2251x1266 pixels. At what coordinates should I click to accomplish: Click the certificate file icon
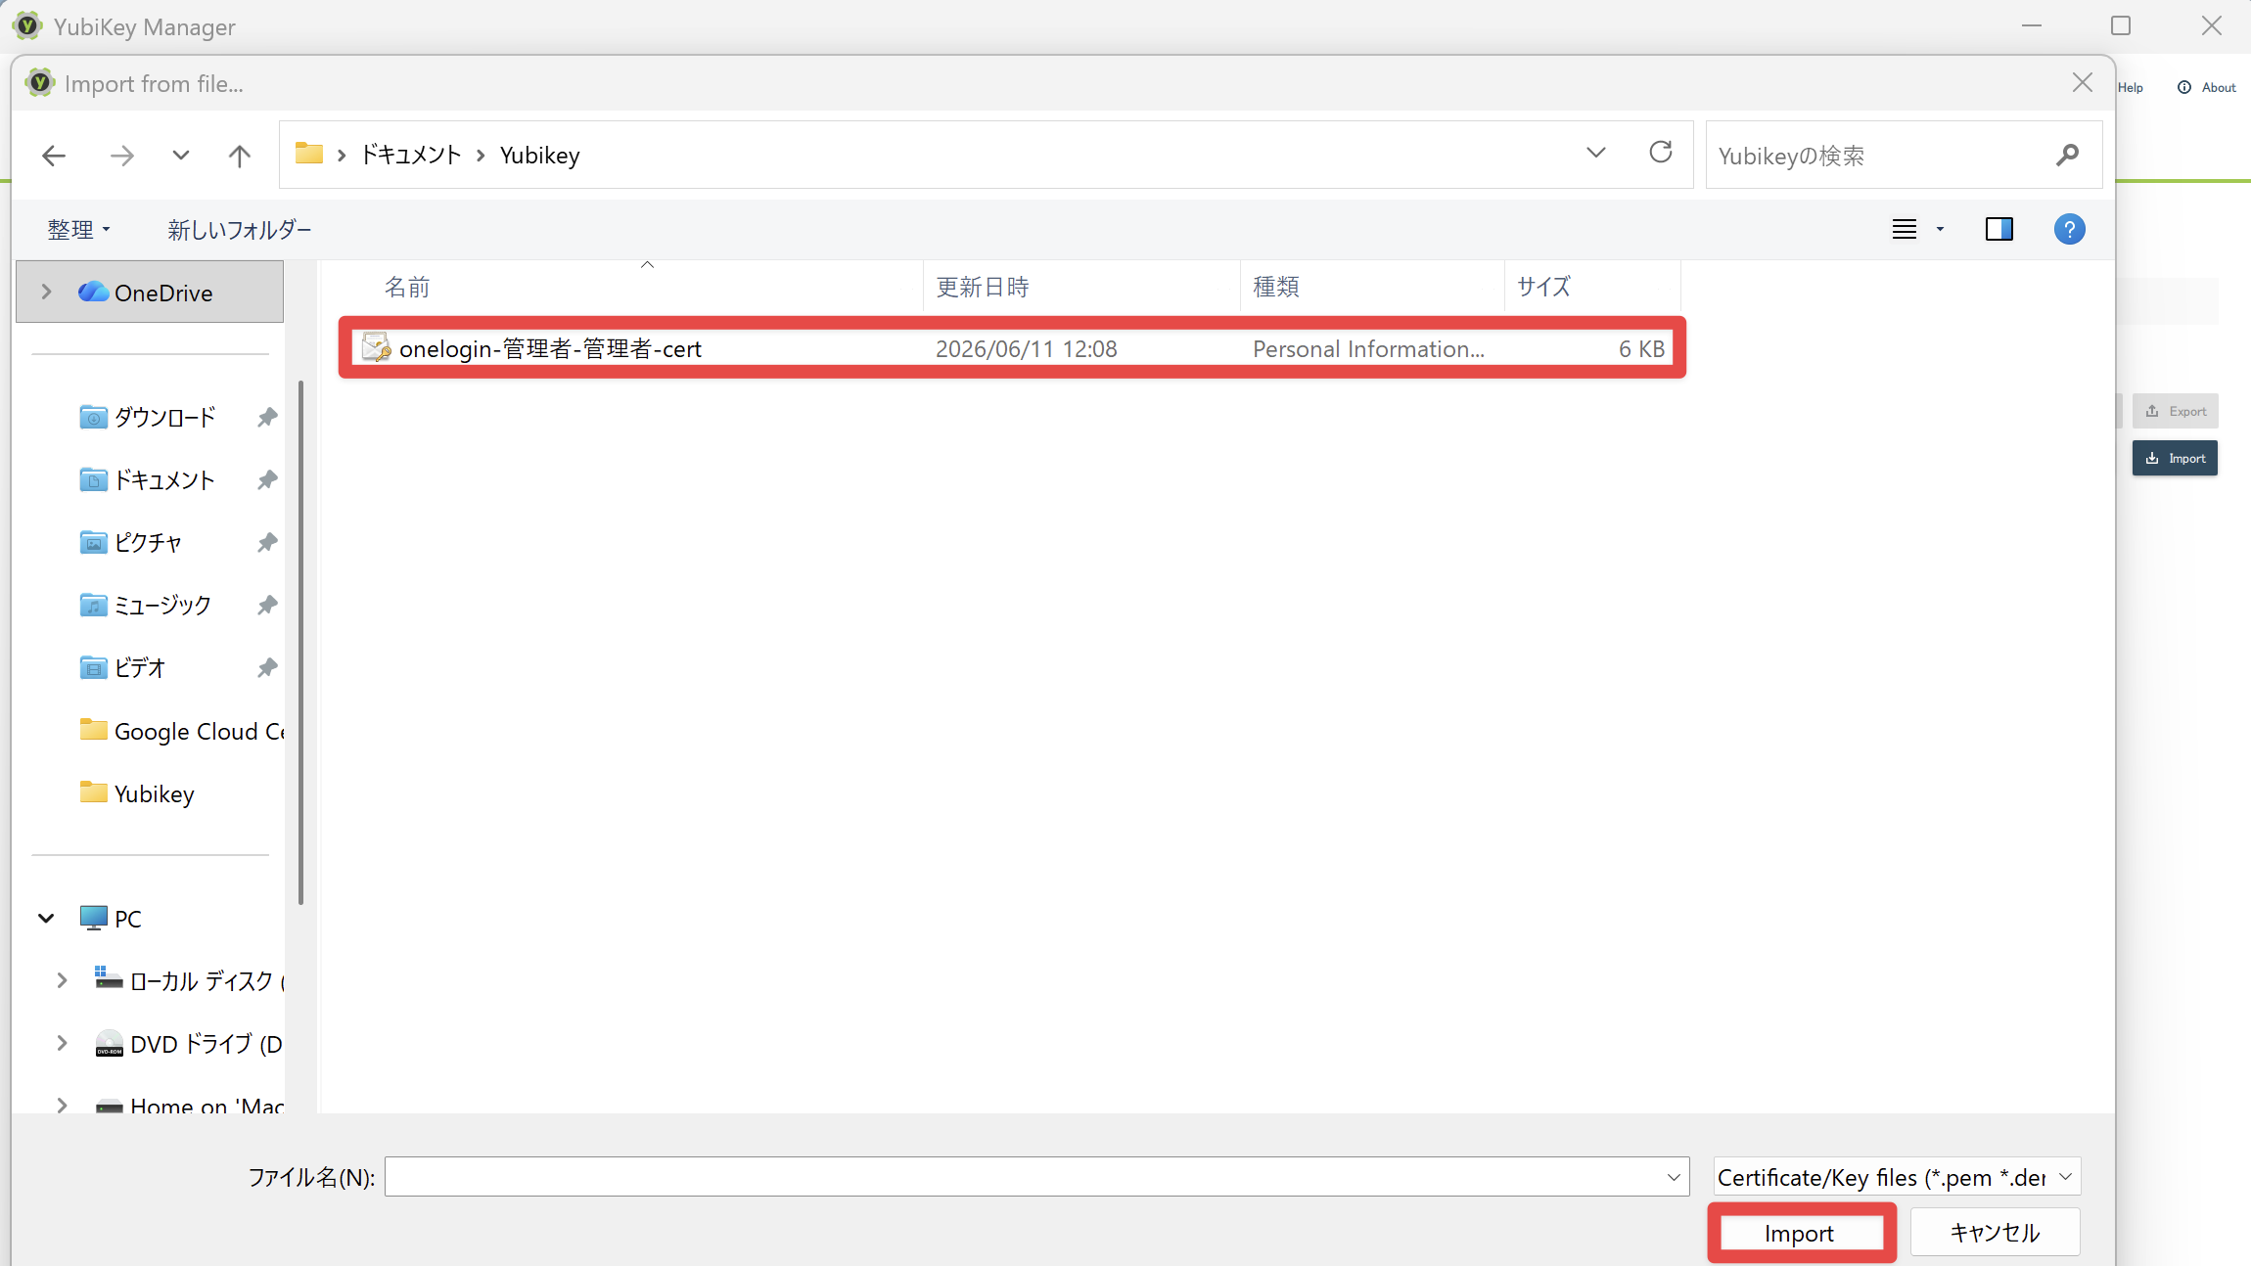pos(377,347)
